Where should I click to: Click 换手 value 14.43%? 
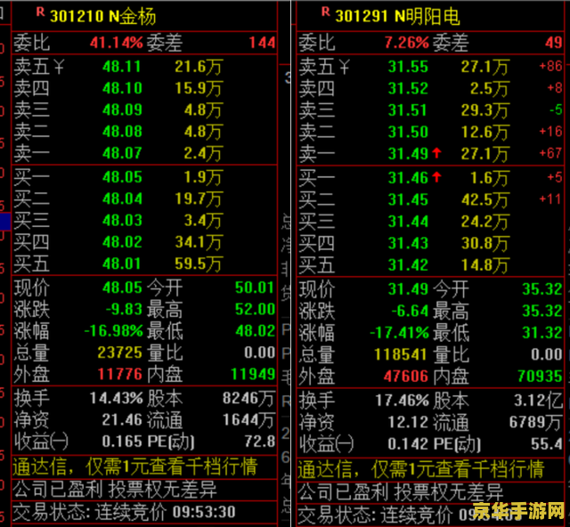(x=117, y=398)
